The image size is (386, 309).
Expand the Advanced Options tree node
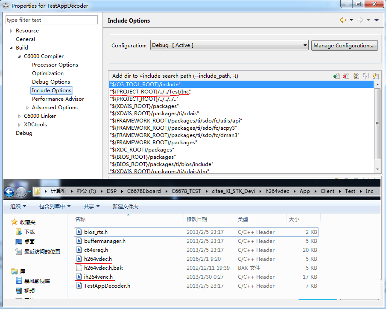28,108
